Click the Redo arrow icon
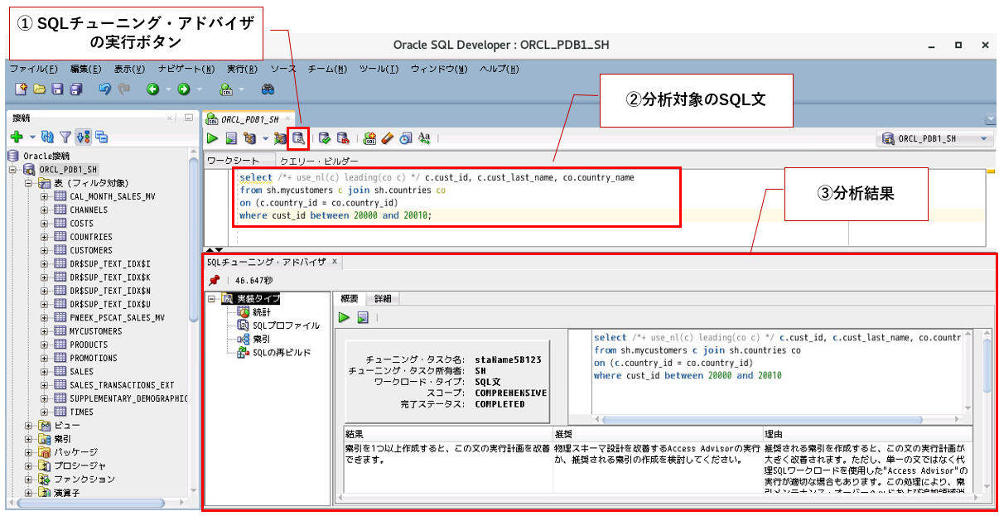Viewport: 999px width, 516px height. pos(124,89)
